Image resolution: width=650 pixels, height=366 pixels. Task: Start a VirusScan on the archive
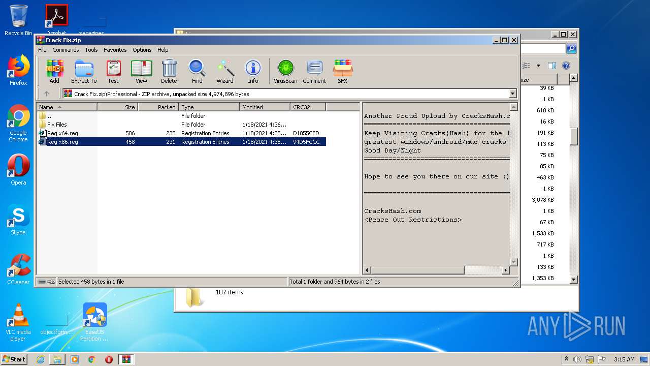point(285,71)
